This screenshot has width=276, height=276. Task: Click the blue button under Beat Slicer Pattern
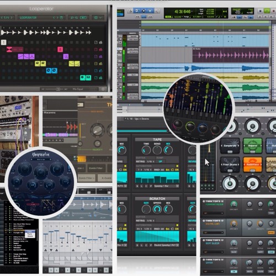(271, 252)
